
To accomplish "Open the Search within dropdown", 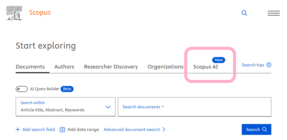I will 65,107.
